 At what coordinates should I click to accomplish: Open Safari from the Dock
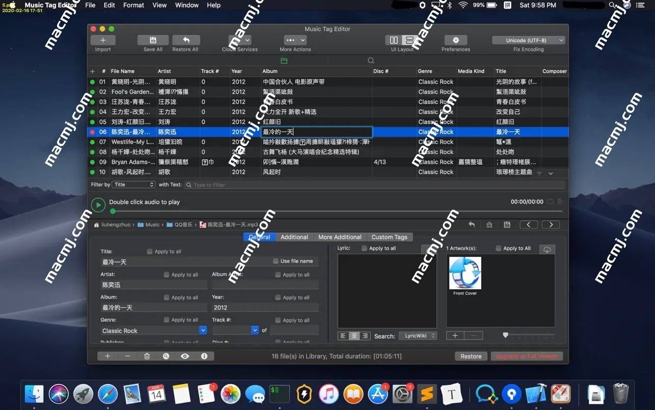[107, 394]
